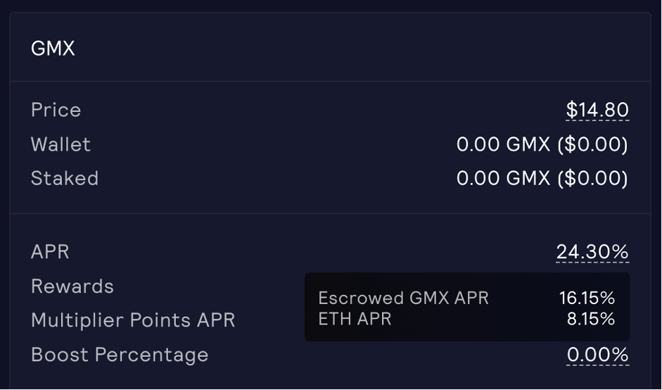Click the 16.15% value in the tooltip

pos(587,298)
